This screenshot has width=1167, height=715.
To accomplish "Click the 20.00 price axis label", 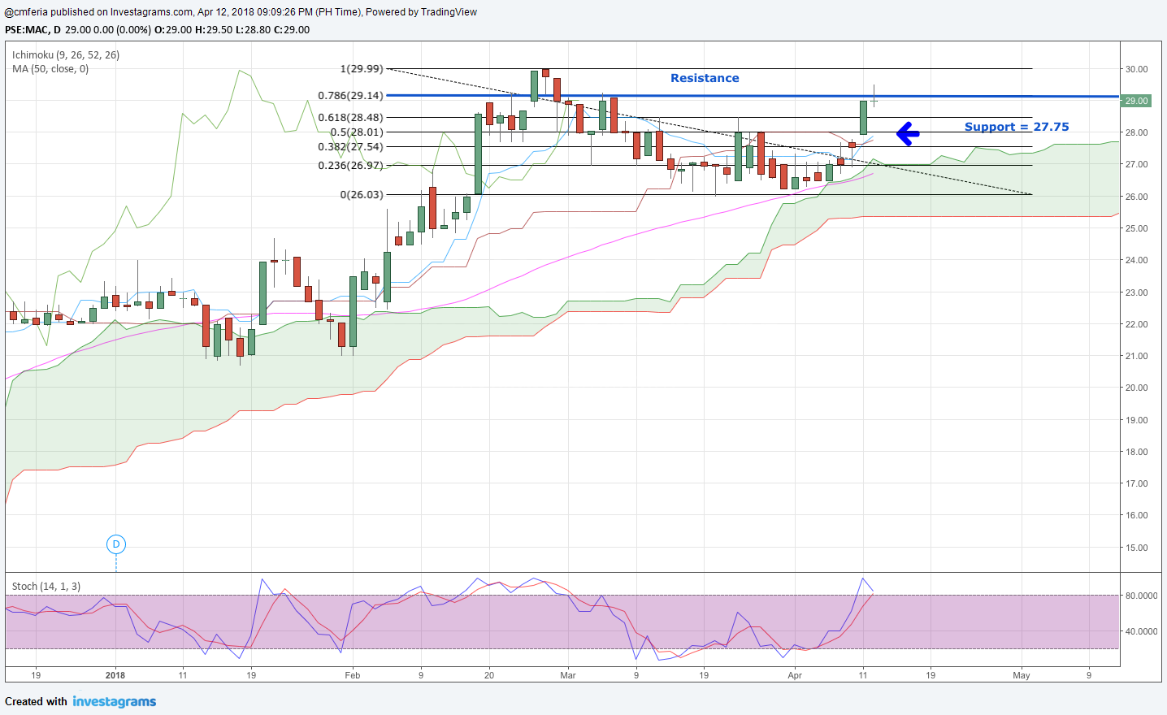I will [x=1136, y=388].
